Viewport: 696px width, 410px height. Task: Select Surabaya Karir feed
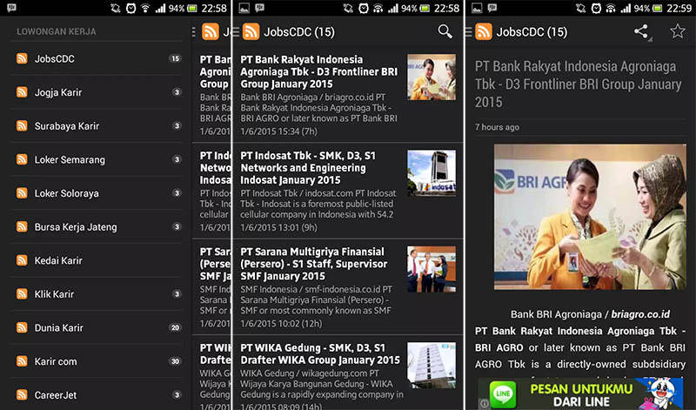pyautogui.click(x=97, y=126)
